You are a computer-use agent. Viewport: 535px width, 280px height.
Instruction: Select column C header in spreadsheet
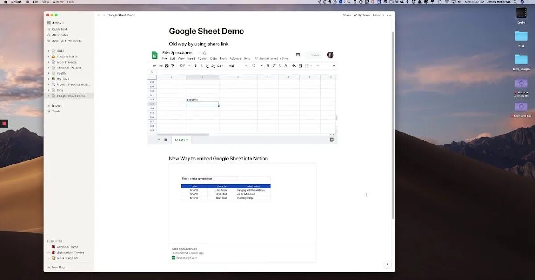(238, 77)
